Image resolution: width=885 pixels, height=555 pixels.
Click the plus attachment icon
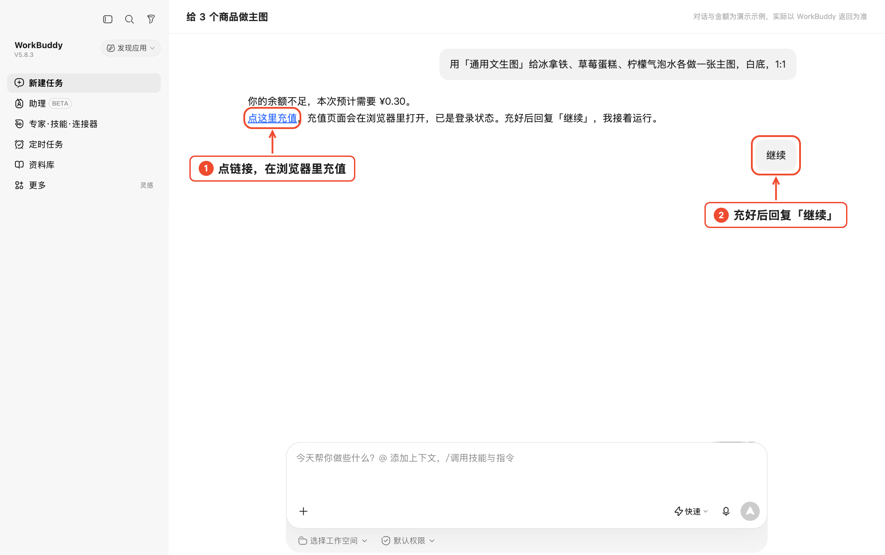tap(303, 511)
